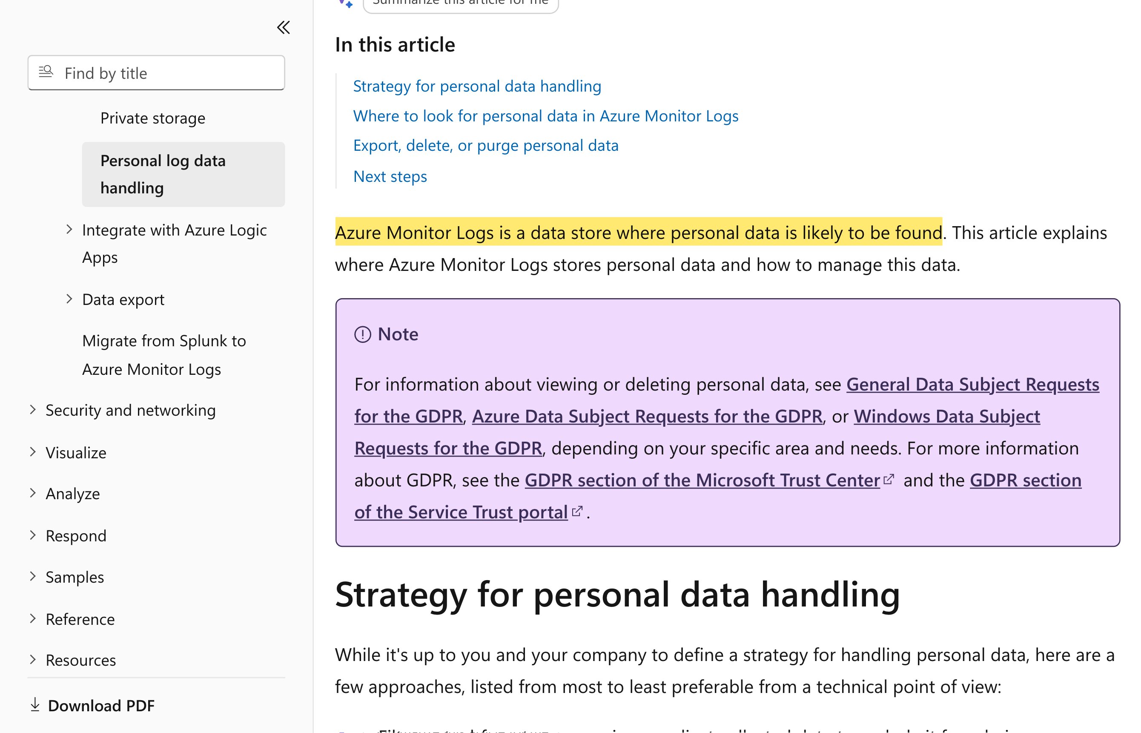Open Azure Data Subject Requests for the GDPR
Image resolution: width=1141 pixels, height=733 pixels.
coord(647,417)
